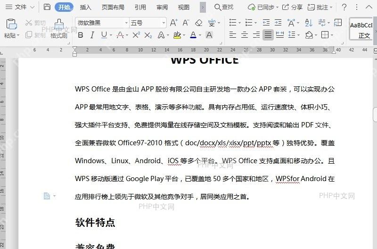Increase font size with A+ icon

tap(173, 23)
